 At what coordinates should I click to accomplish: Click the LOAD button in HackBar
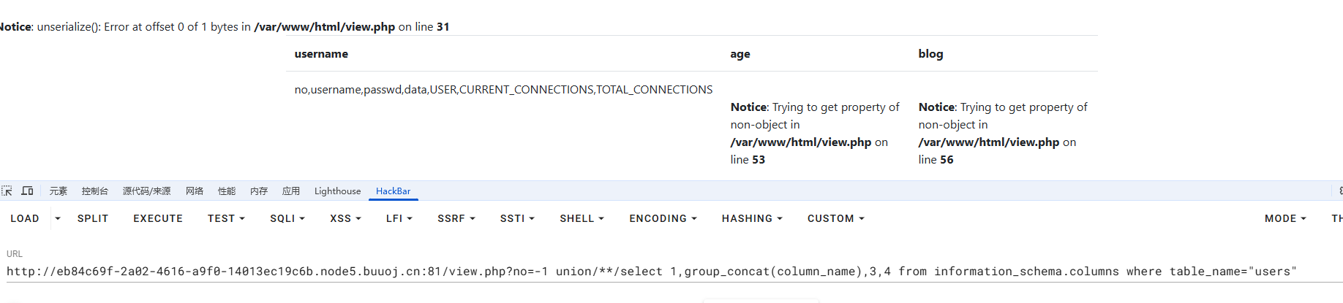(x=25, y=218)
